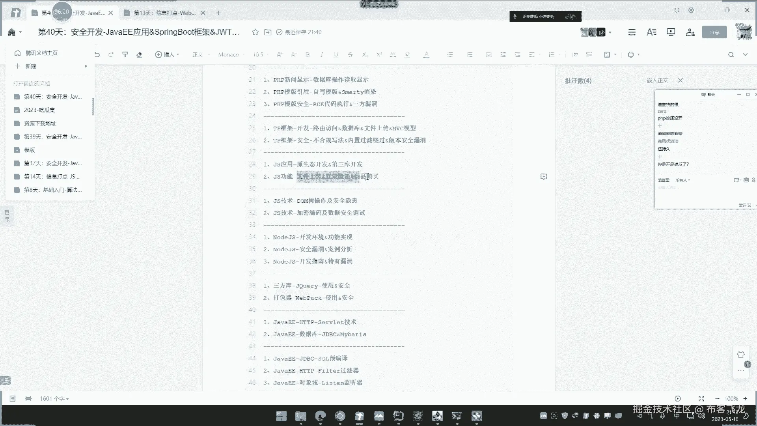Open the search icon in toolbar
Screen dimensions: 757x426
[731, 55]
